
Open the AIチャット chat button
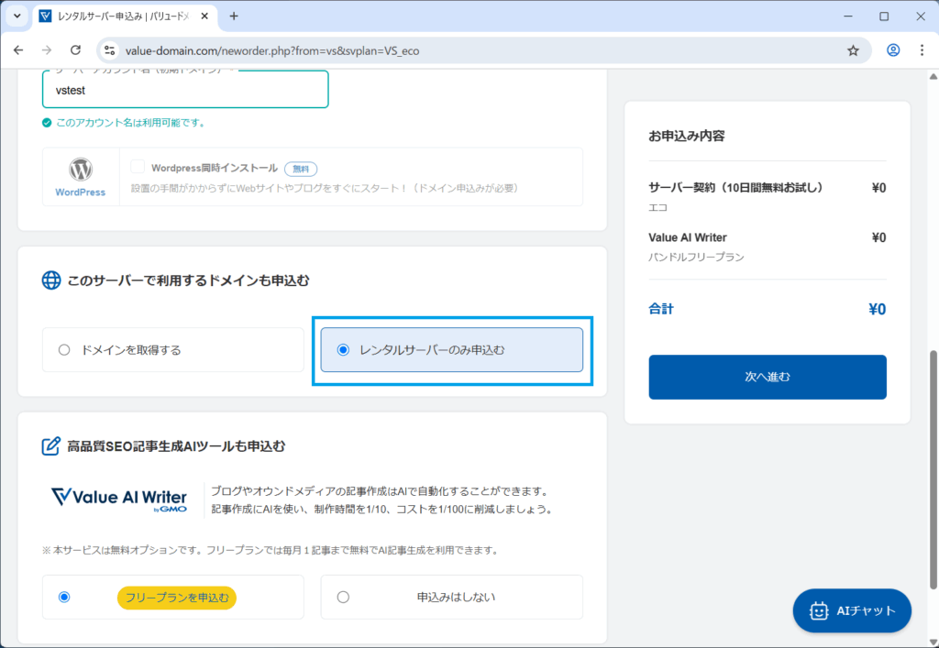(x=852, y=610)
